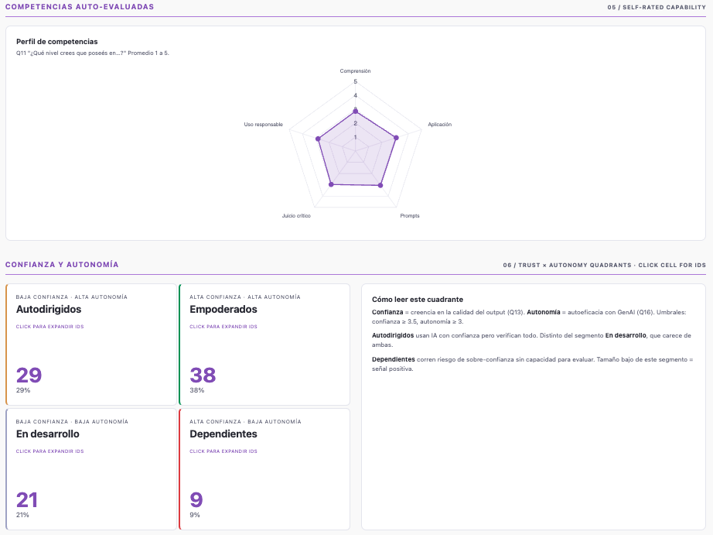Click the value 9 in Dependientes
Viewport: 713px width, 535px height.
point(196,500)
